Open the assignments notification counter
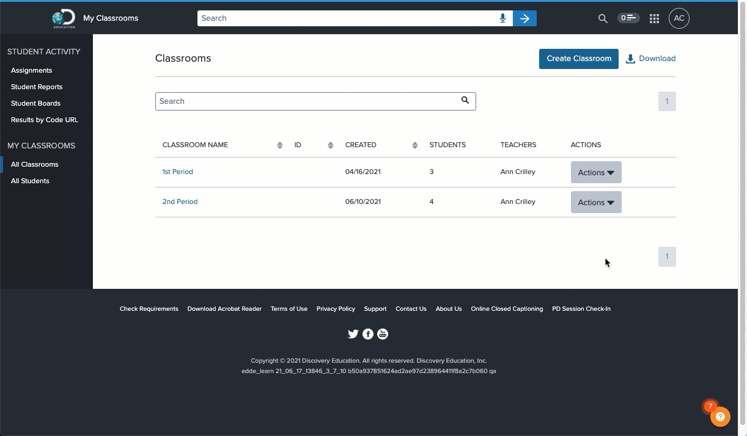Screen dimensions: 747x436 [x=628, y=18]
